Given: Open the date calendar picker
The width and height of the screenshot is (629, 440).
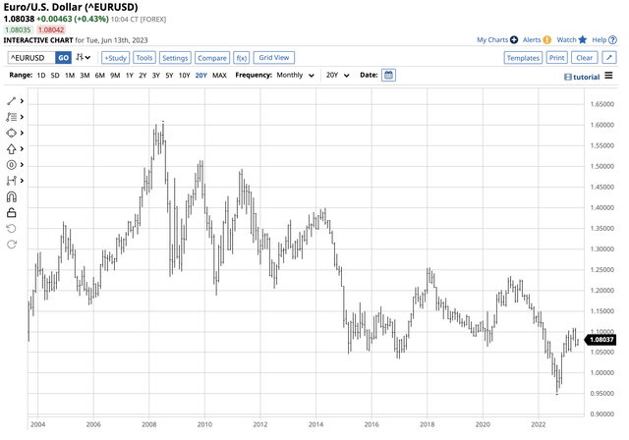Looking at the screenshot, I should (x=388, y=75).
